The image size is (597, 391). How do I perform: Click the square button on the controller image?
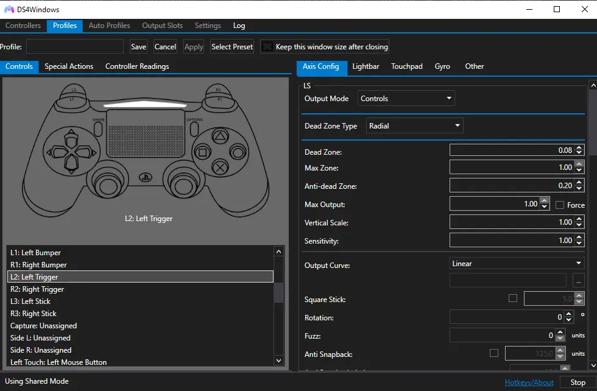click(x=202, y=152)
